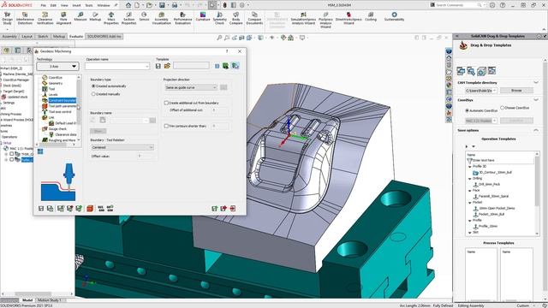The width and height of the screenshot is (548, 308).
Task: Open the Projection direction dropdown
Action: click(x=191, y=87)
